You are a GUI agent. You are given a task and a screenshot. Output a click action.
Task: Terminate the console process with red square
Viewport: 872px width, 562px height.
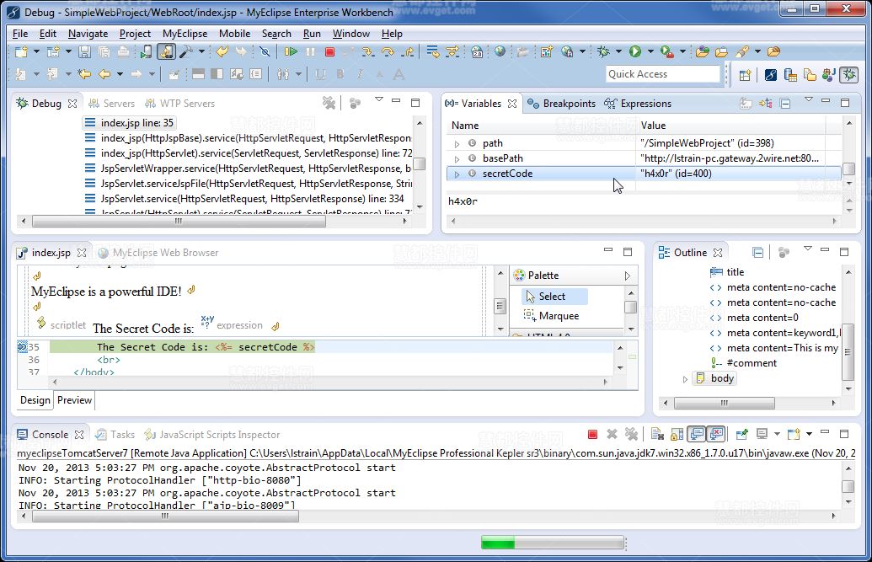(x=592, y=434)
